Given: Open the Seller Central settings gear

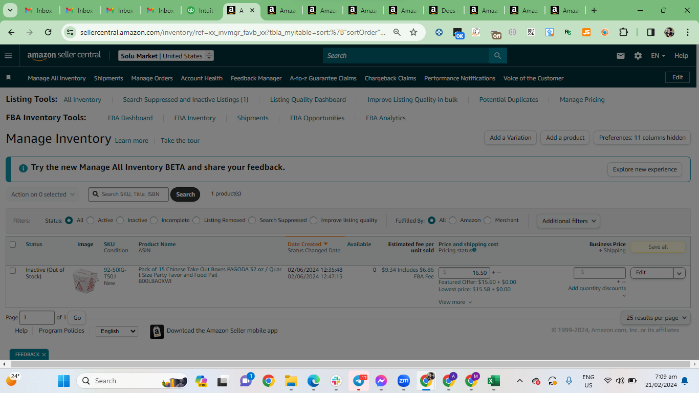Looking at the screenshot, I should (x=638, y=56).
